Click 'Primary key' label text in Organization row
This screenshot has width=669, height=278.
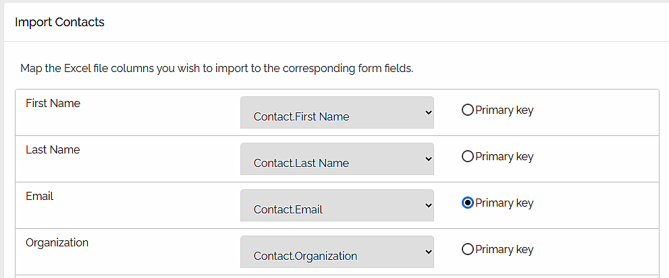[x=504, y=249]
